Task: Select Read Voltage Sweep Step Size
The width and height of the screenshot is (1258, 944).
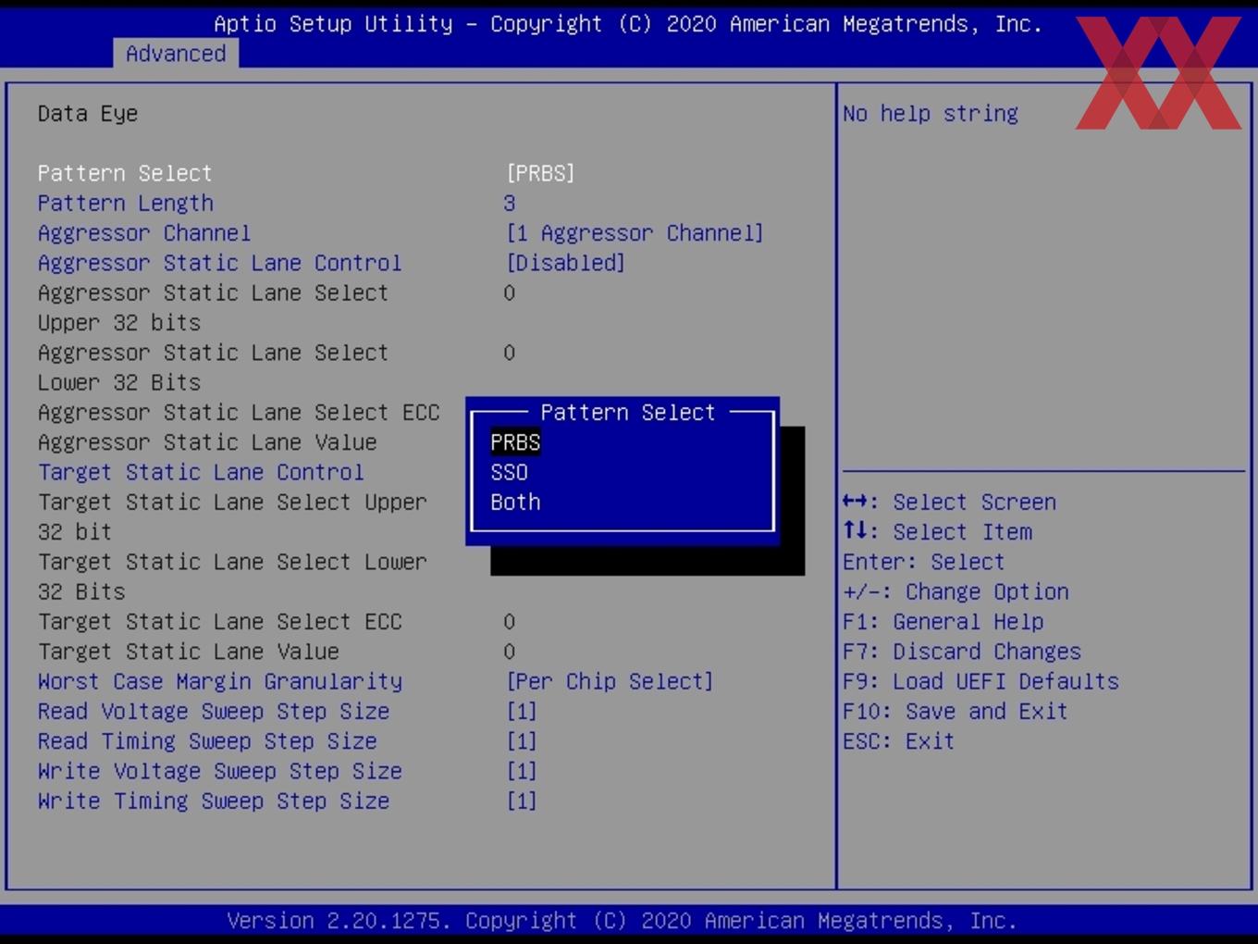Action: coord(214,711)
